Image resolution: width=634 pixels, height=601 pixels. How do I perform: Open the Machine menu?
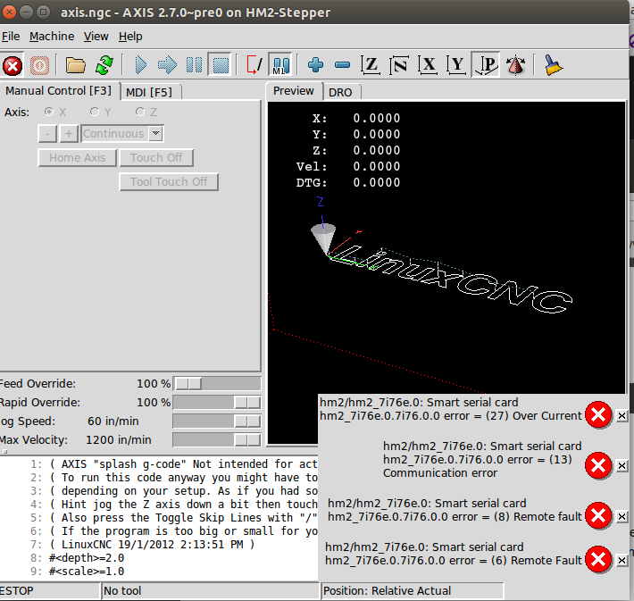point(52,37)
